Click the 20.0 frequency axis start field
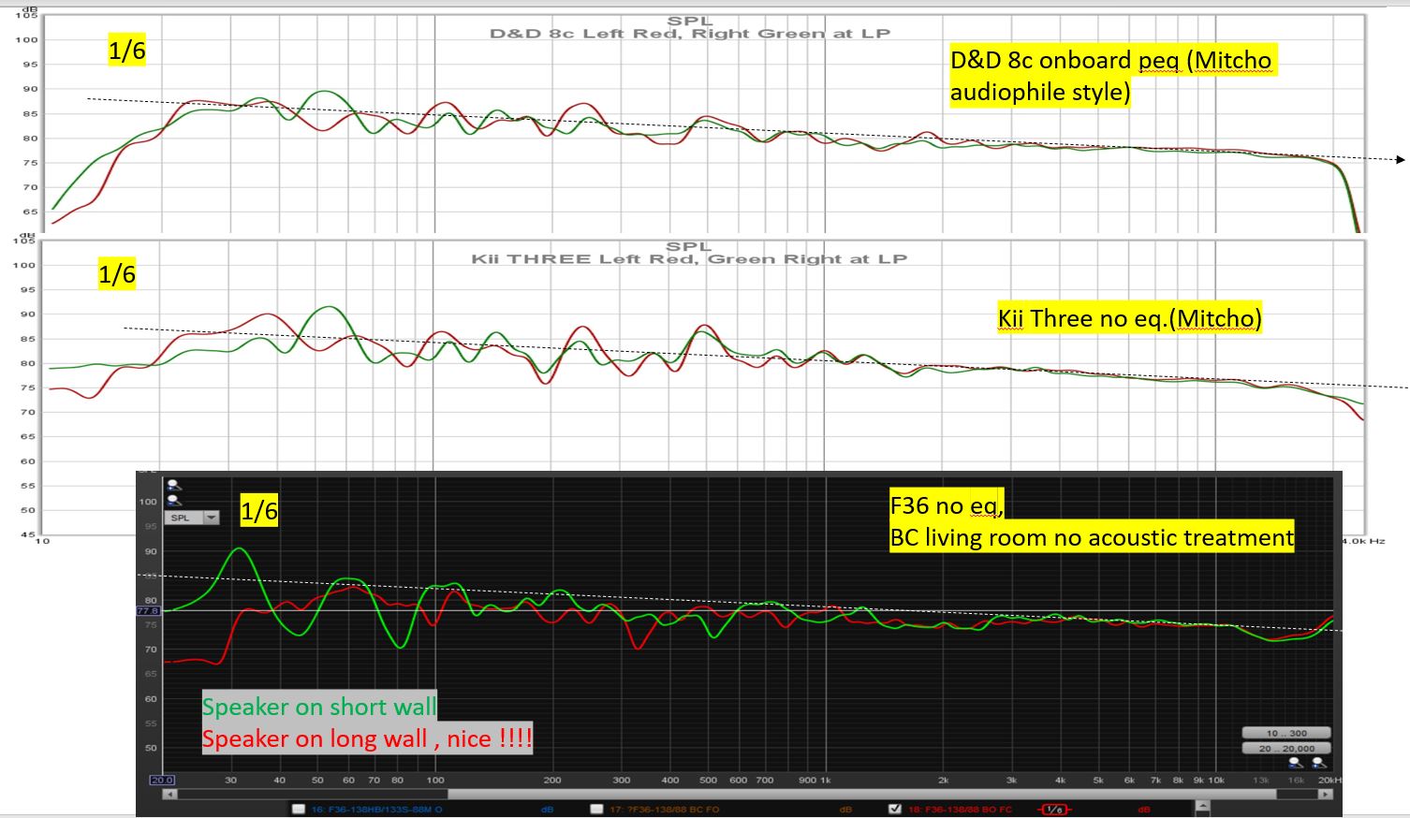Image resolution: width=1410 pixels, height=818 pixels. click(162, 780)
